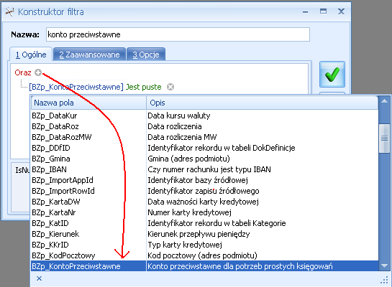Select the BZp_Kierunek field row
This screenshot has height=287, width=392.
[204, 234]
